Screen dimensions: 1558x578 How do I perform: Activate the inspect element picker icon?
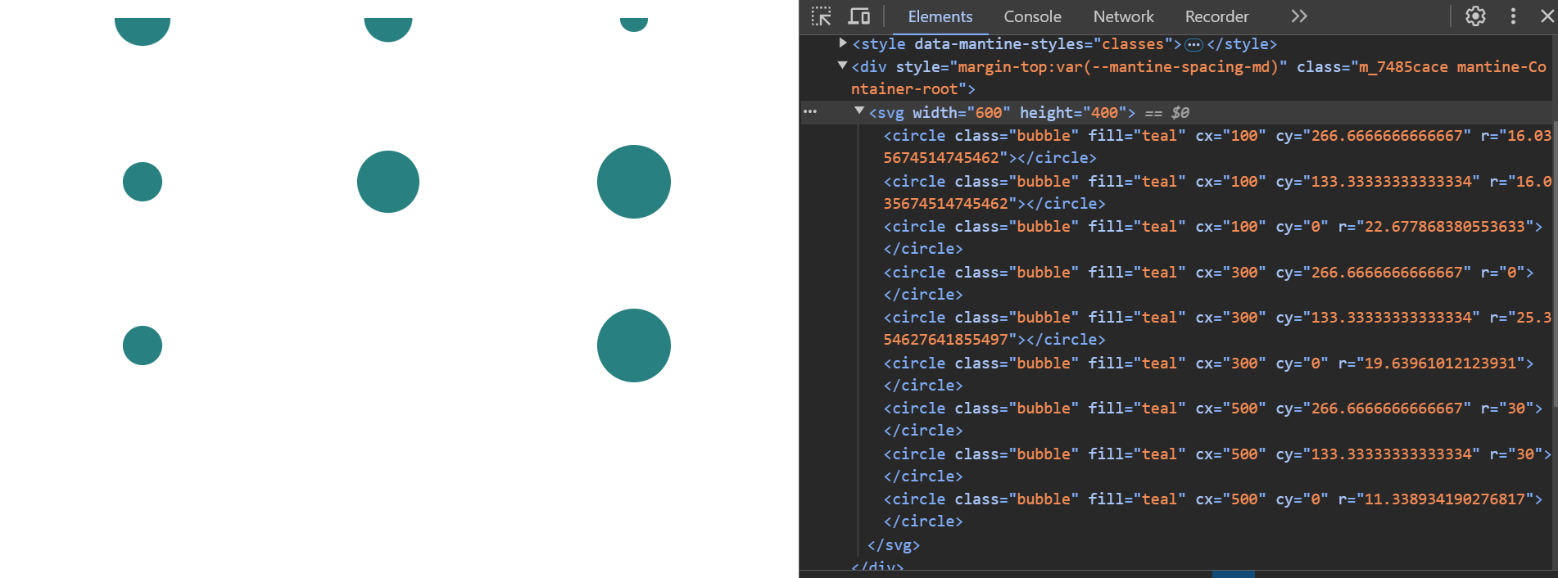pyautogui.click(x=821, y=16)
